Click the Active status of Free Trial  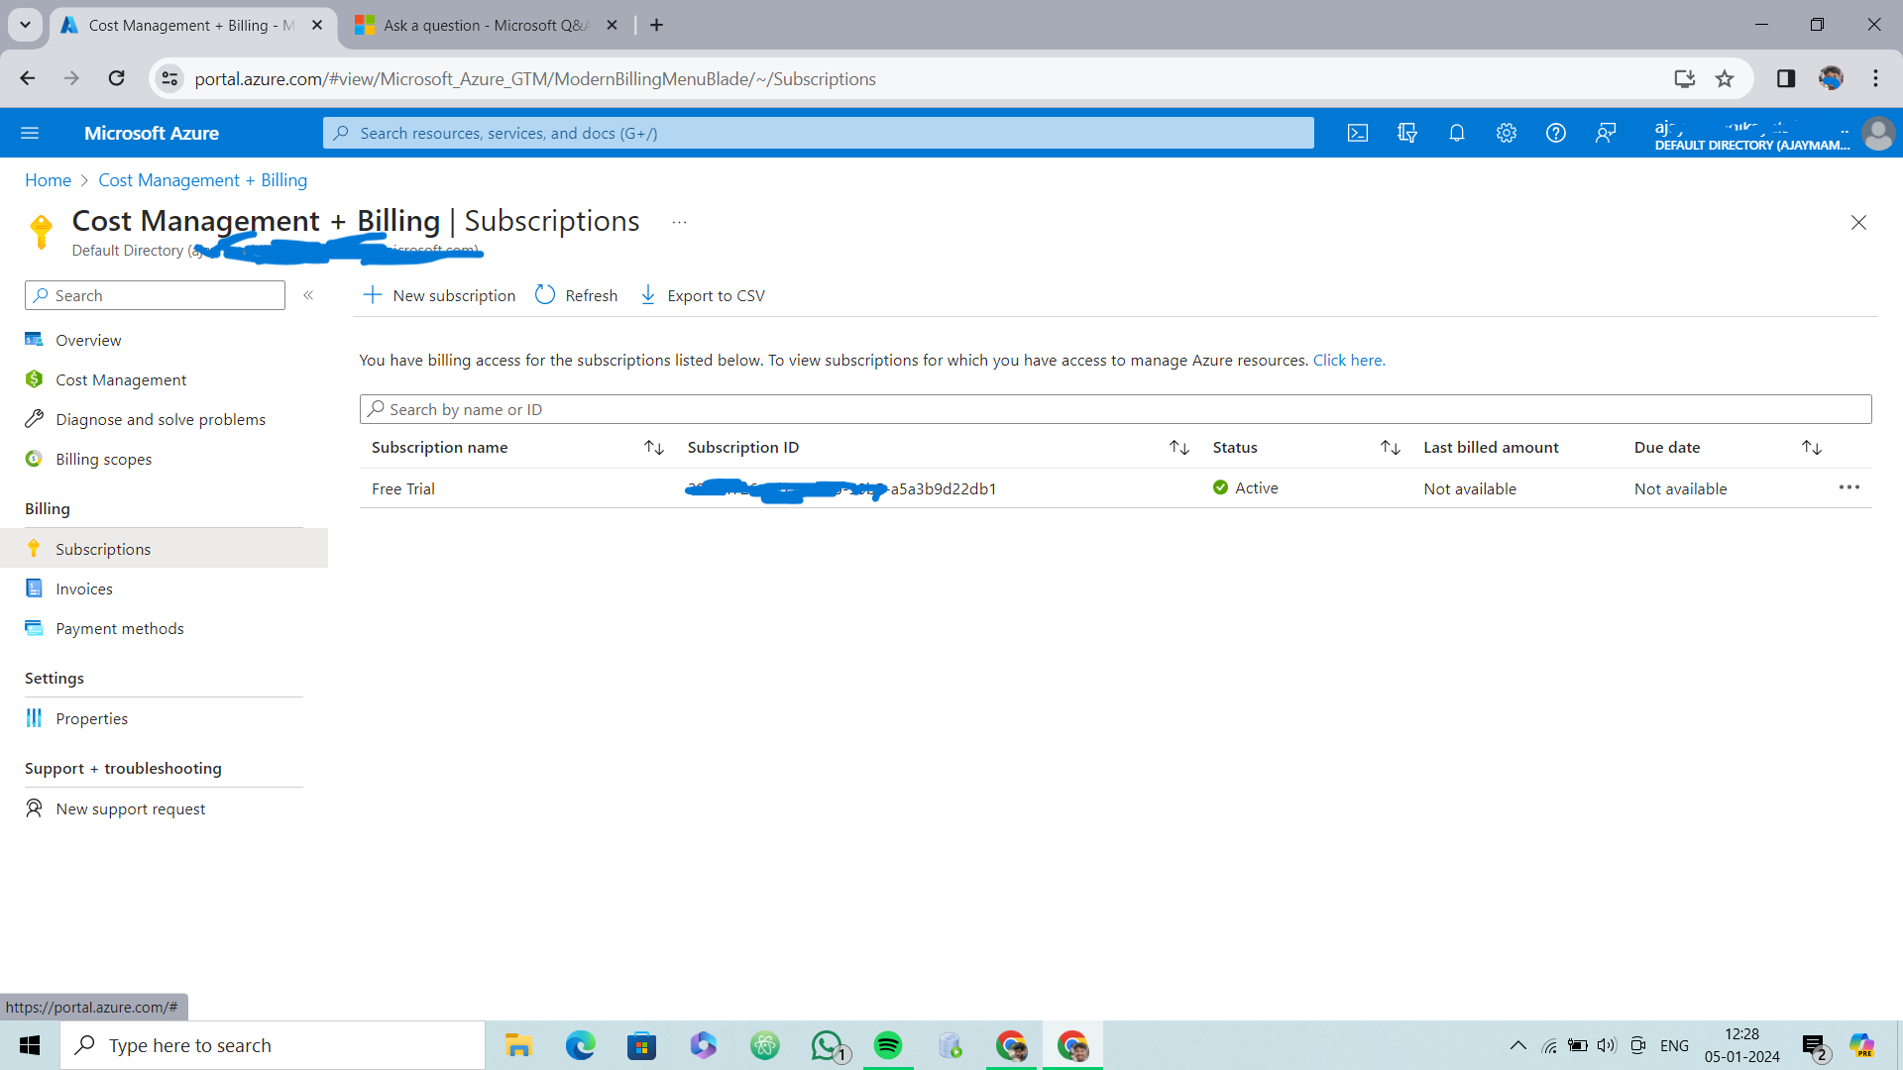(x=1246, y=487)
